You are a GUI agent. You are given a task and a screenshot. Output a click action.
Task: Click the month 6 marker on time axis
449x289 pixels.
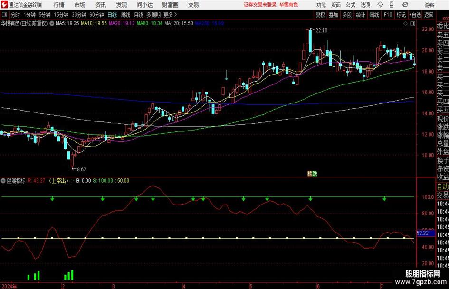click(318, 286)
